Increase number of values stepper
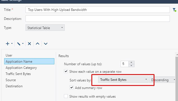Screen dimensions: 178x101 (131, 62)
